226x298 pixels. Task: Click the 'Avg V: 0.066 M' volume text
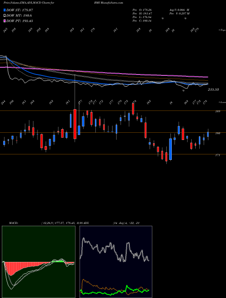179,10
